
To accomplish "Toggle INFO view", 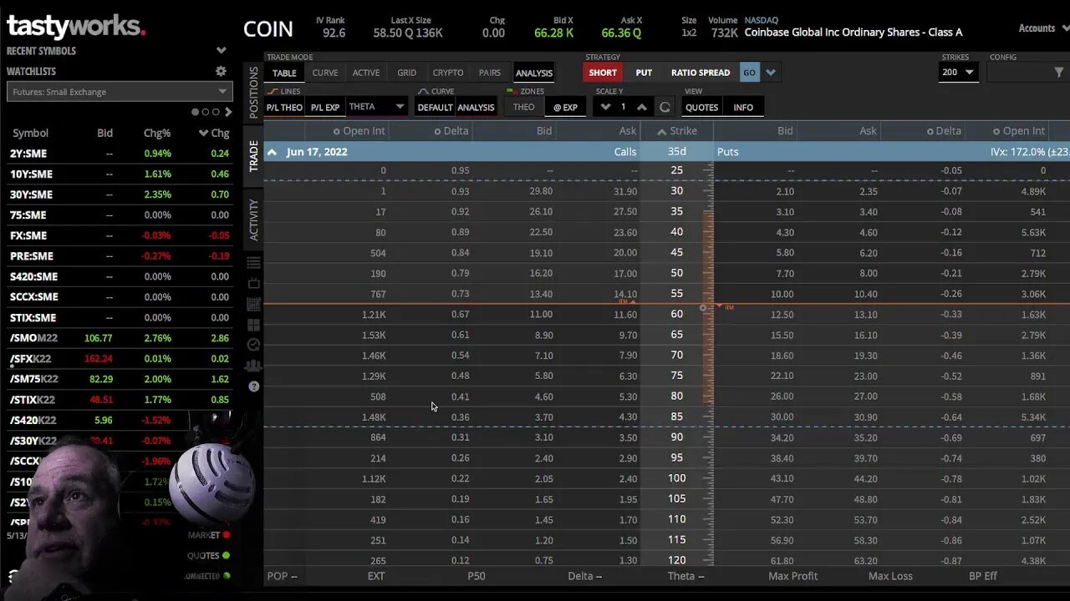I will pos(743,107).
